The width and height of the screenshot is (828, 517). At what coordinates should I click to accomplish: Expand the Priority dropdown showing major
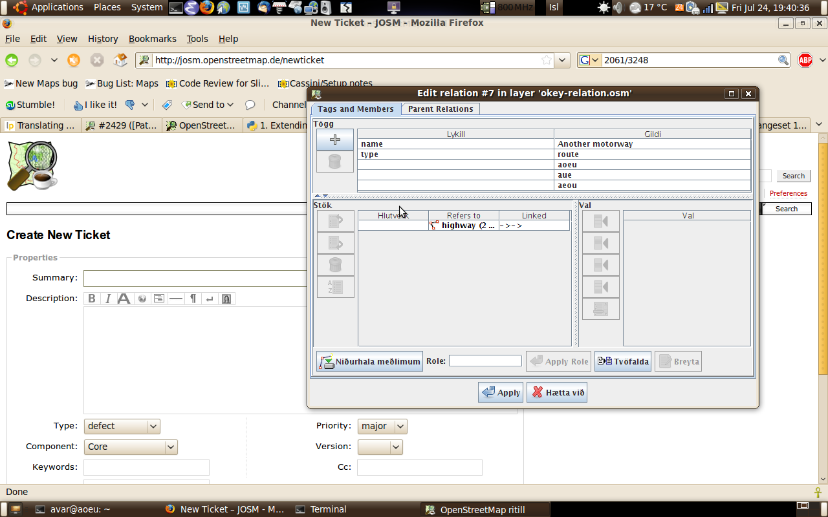[x=382, y=426]
